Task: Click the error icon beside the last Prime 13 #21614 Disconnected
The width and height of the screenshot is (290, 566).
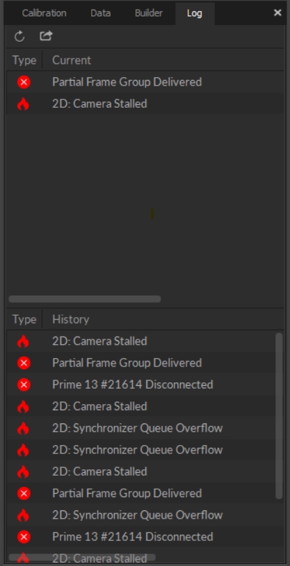Action: [x=24, y=537]
